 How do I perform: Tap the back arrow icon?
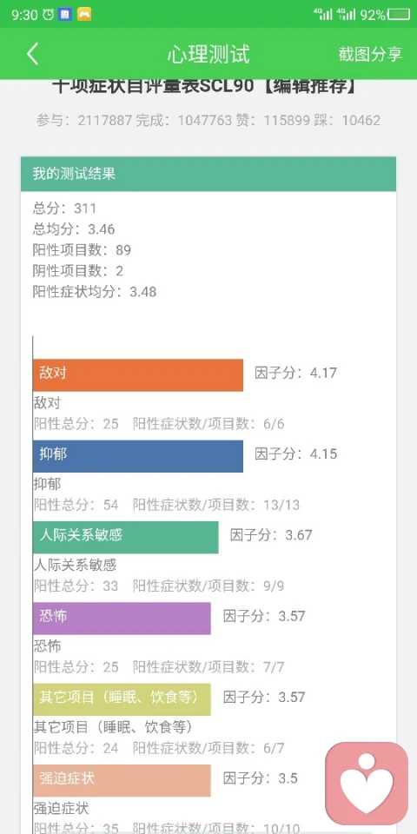click(x=32, y=54)
